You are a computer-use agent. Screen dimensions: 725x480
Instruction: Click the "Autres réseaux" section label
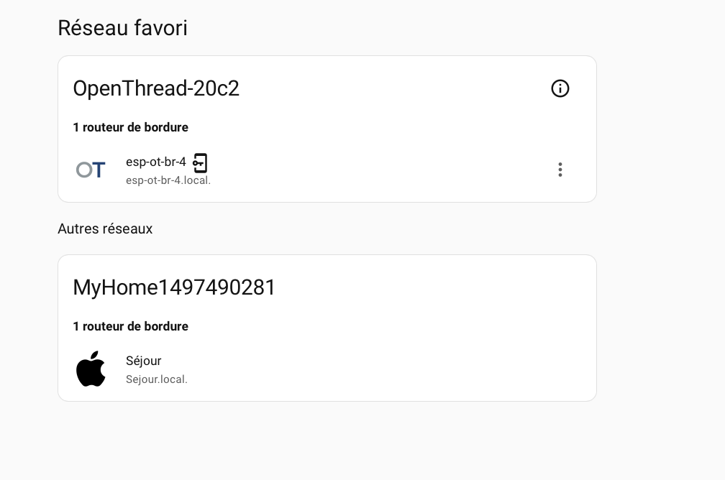pyautogui.click(x=105, y=229)
